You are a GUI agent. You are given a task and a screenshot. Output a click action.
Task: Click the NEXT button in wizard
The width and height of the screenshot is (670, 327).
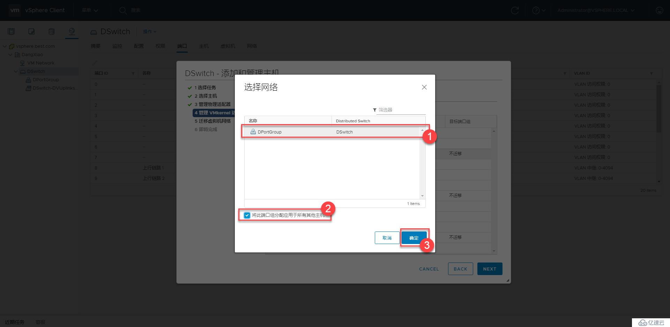[x=490, y=269]
